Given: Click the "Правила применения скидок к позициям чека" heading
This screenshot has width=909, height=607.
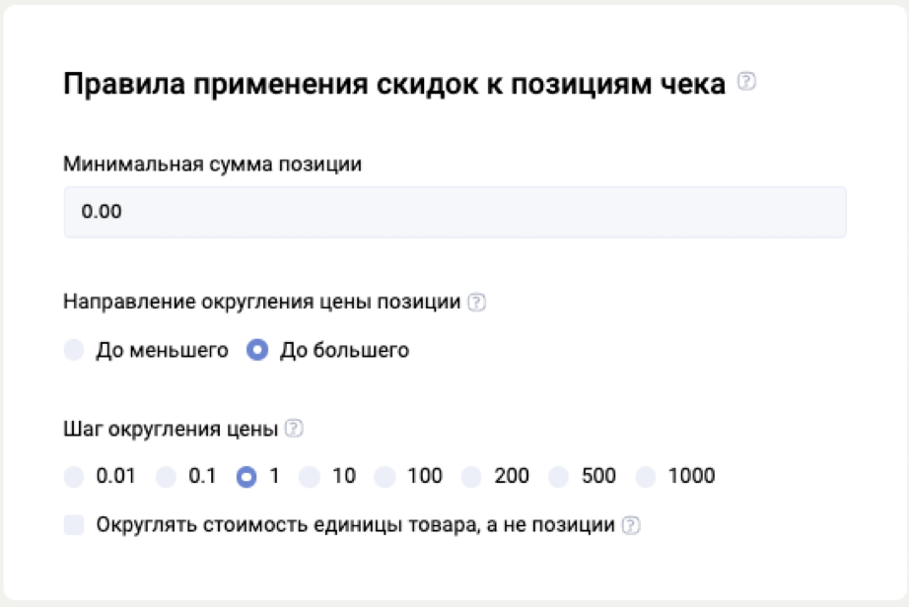Looking at the screenshot, I should tap(394, 85).
